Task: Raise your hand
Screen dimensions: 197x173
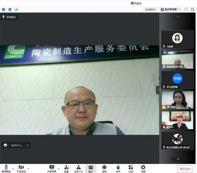Action: [118, 169]
